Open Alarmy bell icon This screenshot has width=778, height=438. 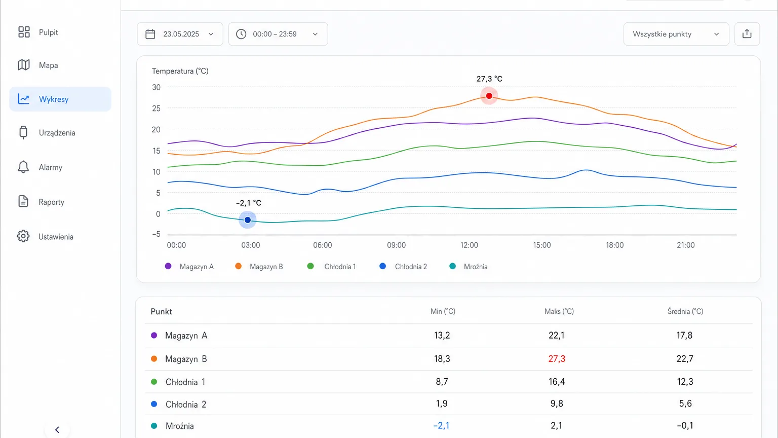pos(23,167)
